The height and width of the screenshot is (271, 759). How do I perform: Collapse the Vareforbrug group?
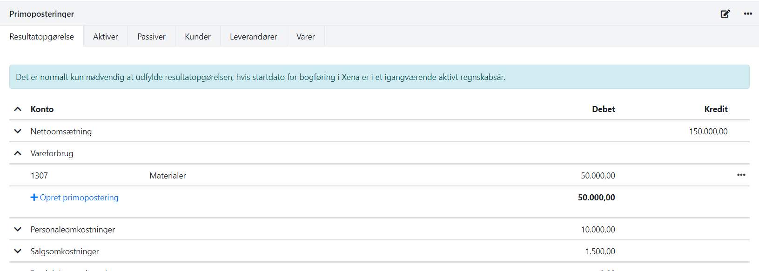point(18,153)
